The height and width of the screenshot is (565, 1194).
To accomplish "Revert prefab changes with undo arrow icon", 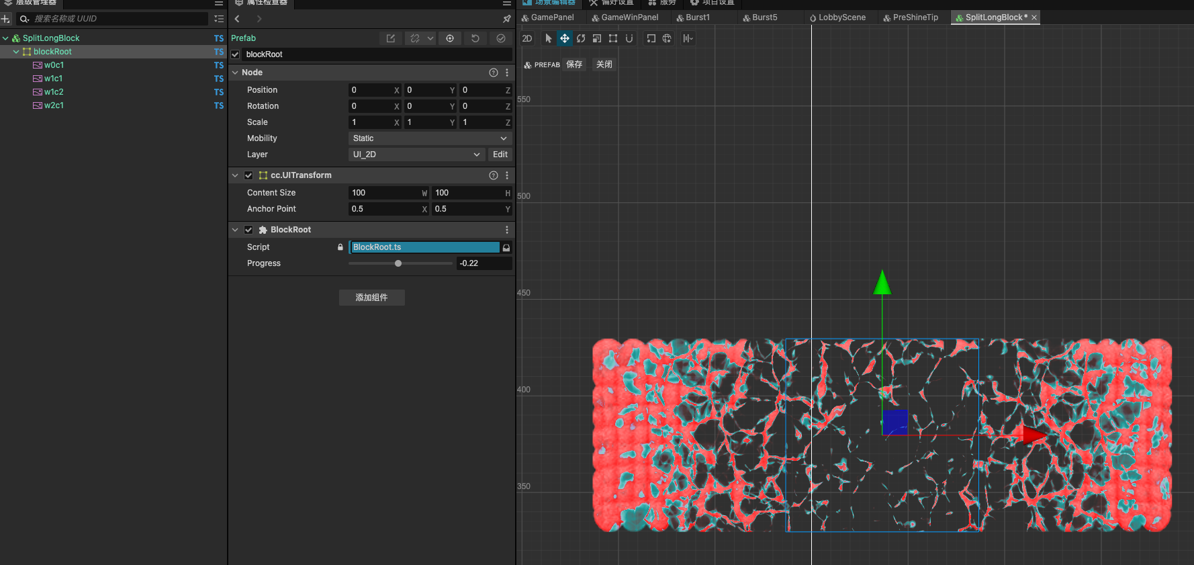I will pyautogui.click(x=475, y=38).
